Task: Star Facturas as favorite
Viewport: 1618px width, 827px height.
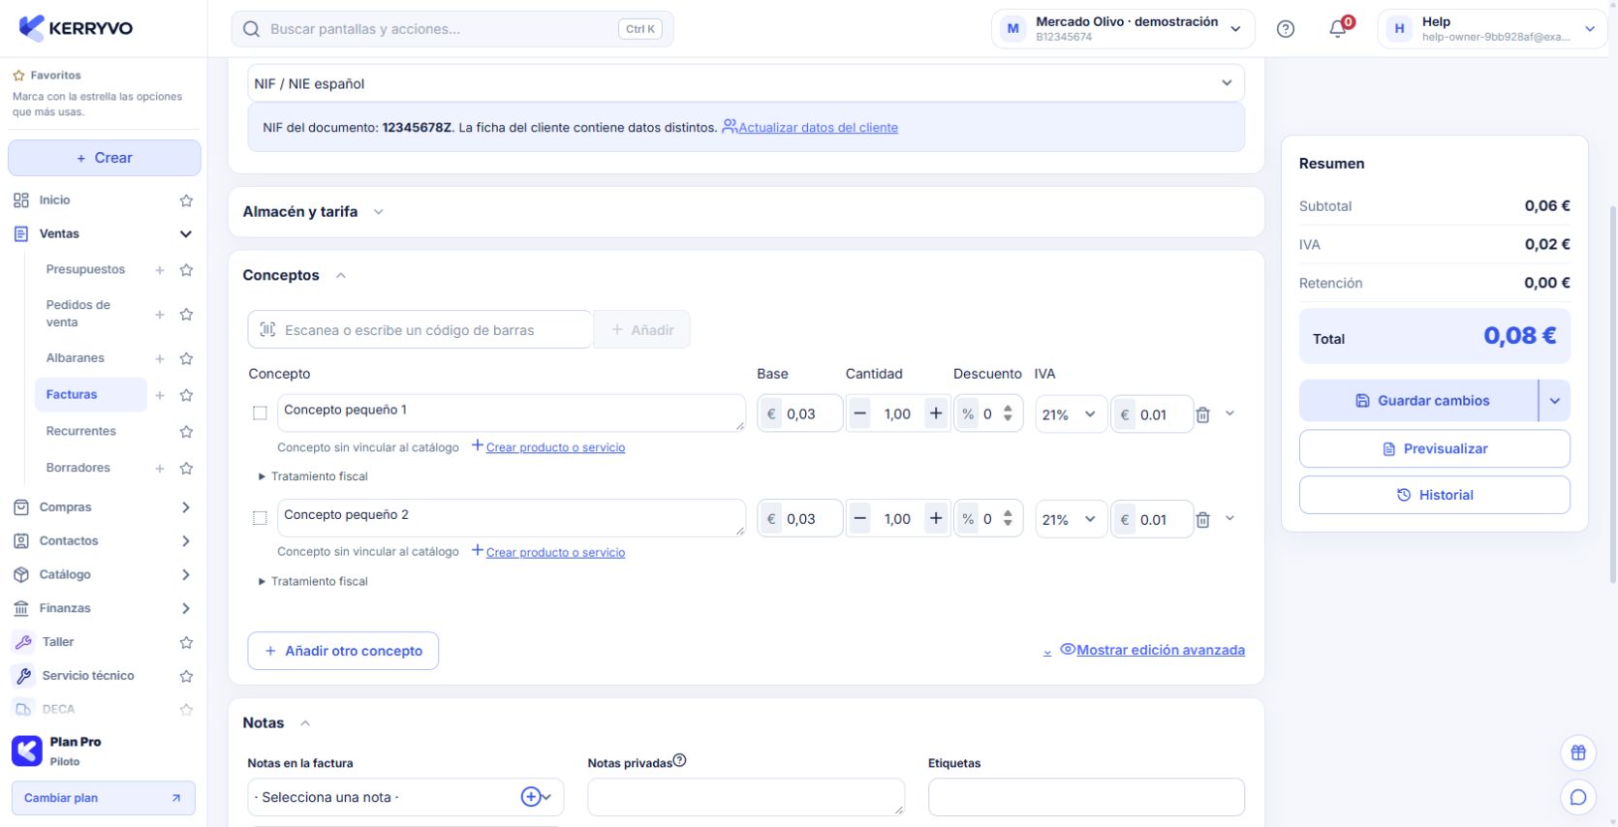Action: [x=186, y=395]
